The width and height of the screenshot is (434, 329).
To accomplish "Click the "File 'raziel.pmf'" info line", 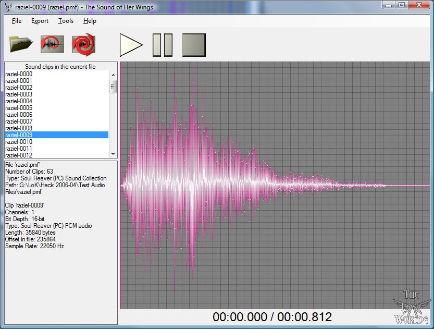I will [23, 165].
